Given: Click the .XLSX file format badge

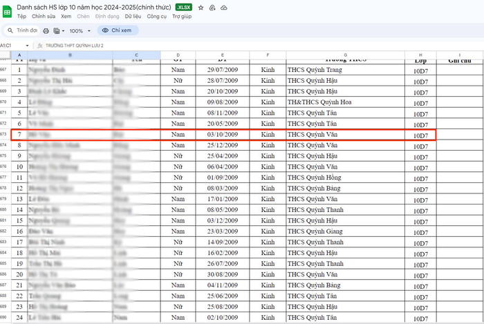Looking at the screenshot, I should (184, 7).
